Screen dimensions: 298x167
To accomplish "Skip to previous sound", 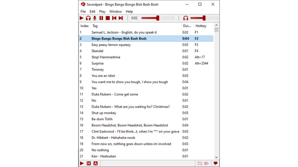I will coord(114,18).
